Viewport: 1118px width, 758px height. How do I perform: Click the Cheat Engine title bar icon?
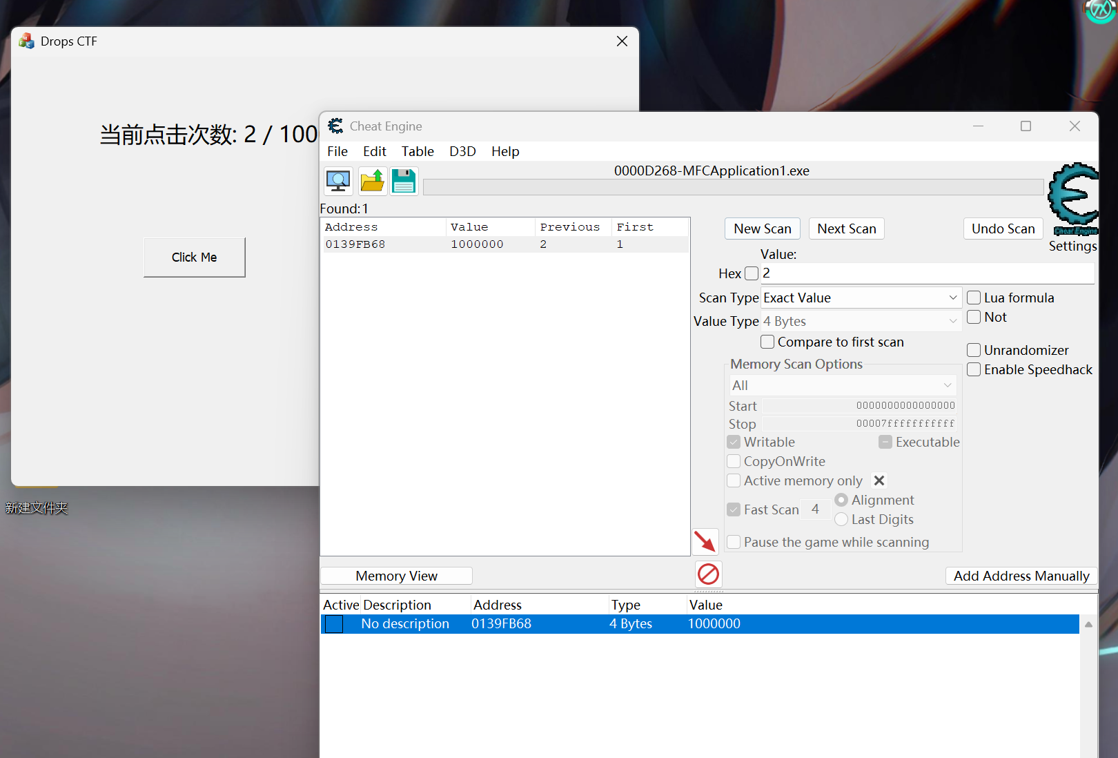click(335, 126)
